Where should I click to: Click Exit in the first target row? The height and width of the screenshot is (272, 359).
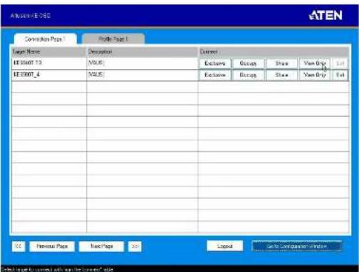340,63
